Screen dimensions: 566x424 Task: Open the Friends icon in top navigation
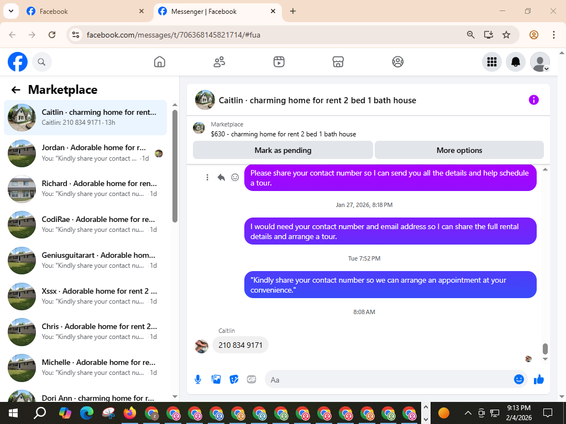click(x=219, y=62)
